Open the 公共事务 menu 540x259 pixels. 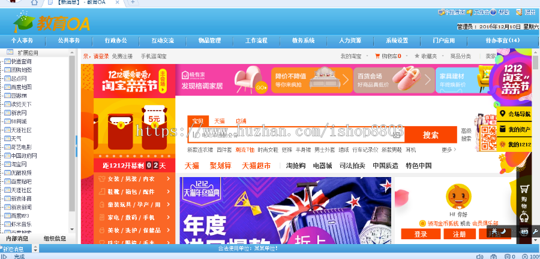coord(69,41)
